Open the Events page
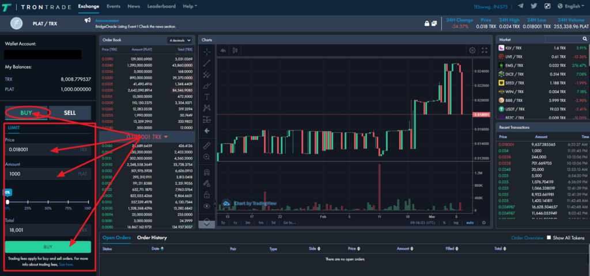Image resolution: width=590 pixels, height=276 pixels. (114, 6)
